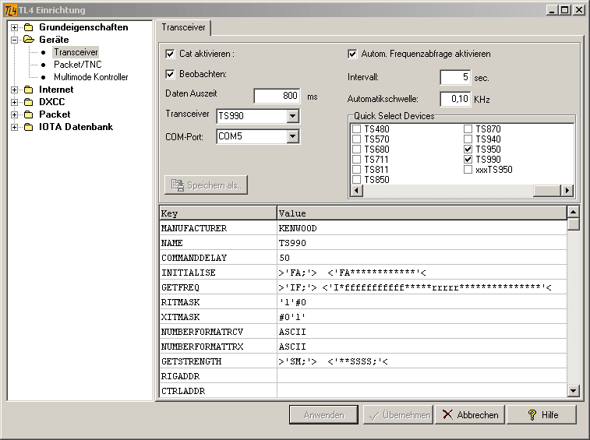Click the GETSTRENGTH value cell
Viewport: 590px width, 440px height.
422,361
